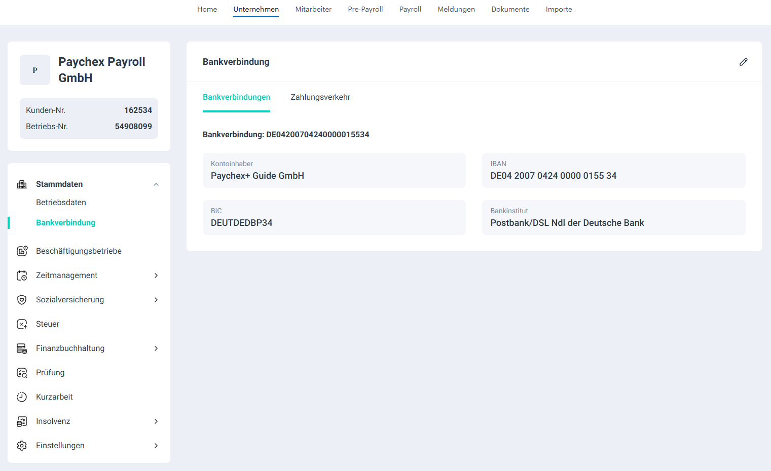The image size is (771, 471).
Task: Click the IBAN field value
Action: click(553, 176)
